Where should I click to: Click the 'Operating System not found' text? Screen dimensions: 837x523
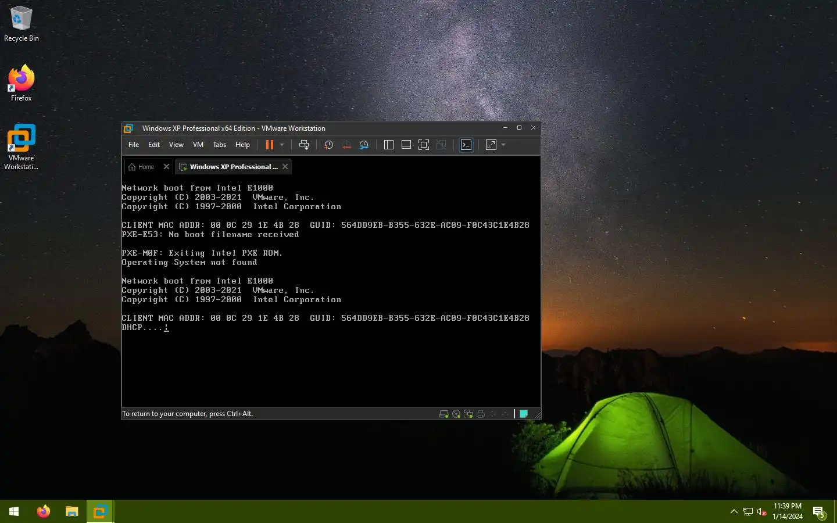(x=189, y=263)
